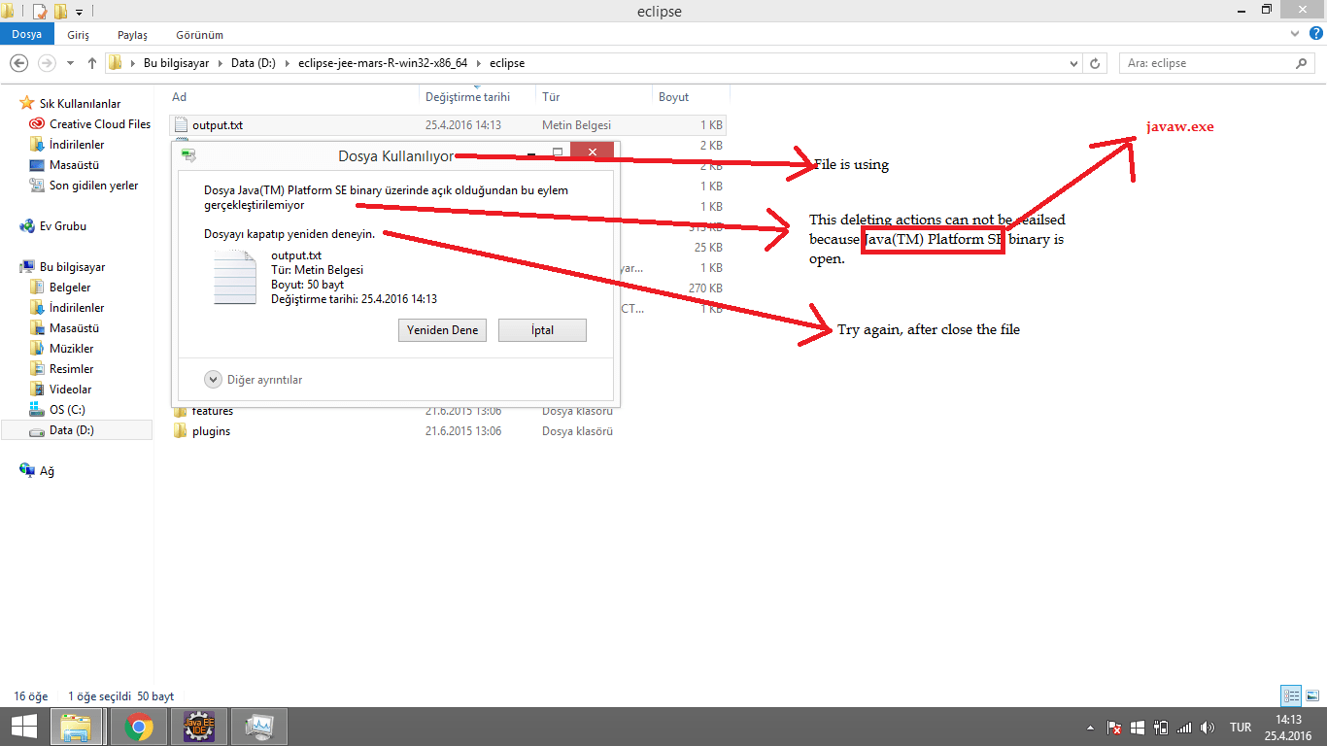Viewport: 1327px width, 746px height.
Task: Click İptal in the dialog
Action: click(542, 330)
